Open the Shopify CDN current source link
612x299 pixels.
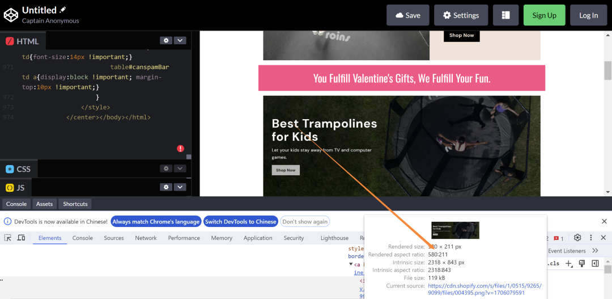click(484, 289)
